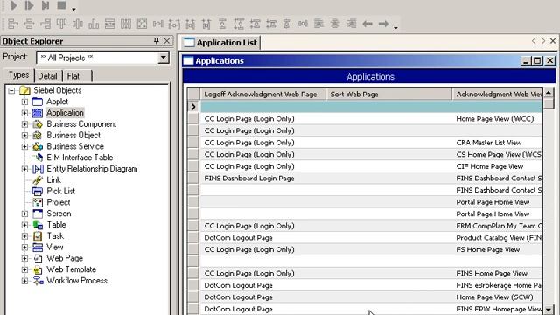Click the 'FS Home Page View' cell
This screenshot has width=560, height=315.
[498, 249]
